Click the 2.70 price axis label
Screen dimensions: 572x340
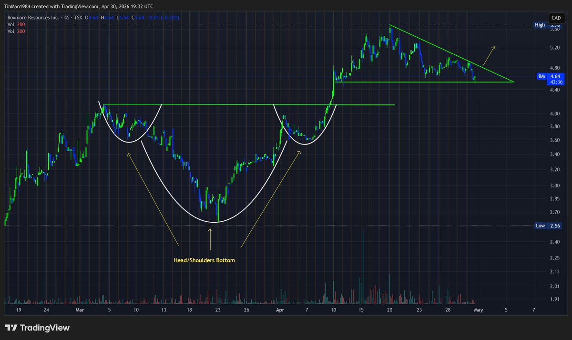[555, 212]
